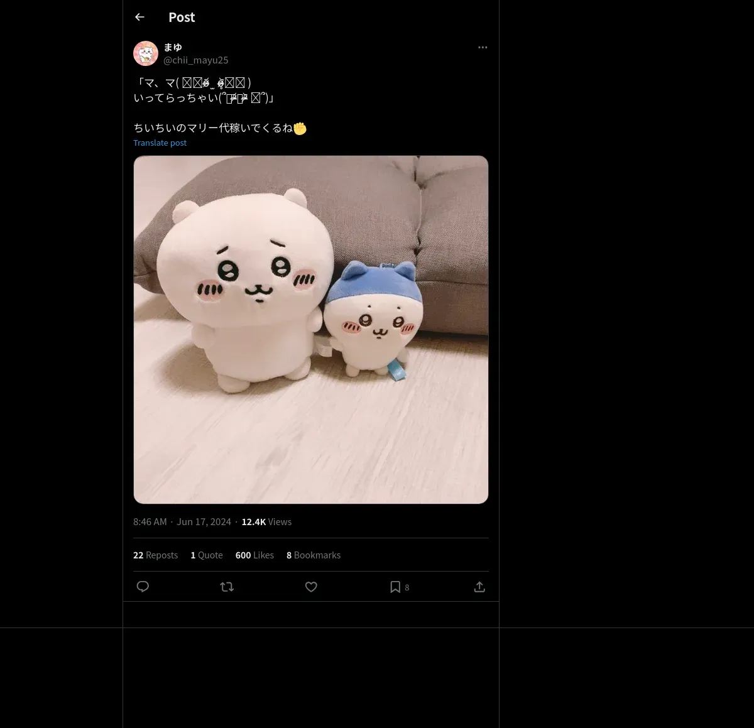View the 1 Quote list
The height and width of the screenshot is (728, 754).
[x=207, y=555]
